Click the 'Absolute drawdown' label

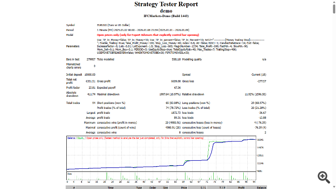point(72,94)
